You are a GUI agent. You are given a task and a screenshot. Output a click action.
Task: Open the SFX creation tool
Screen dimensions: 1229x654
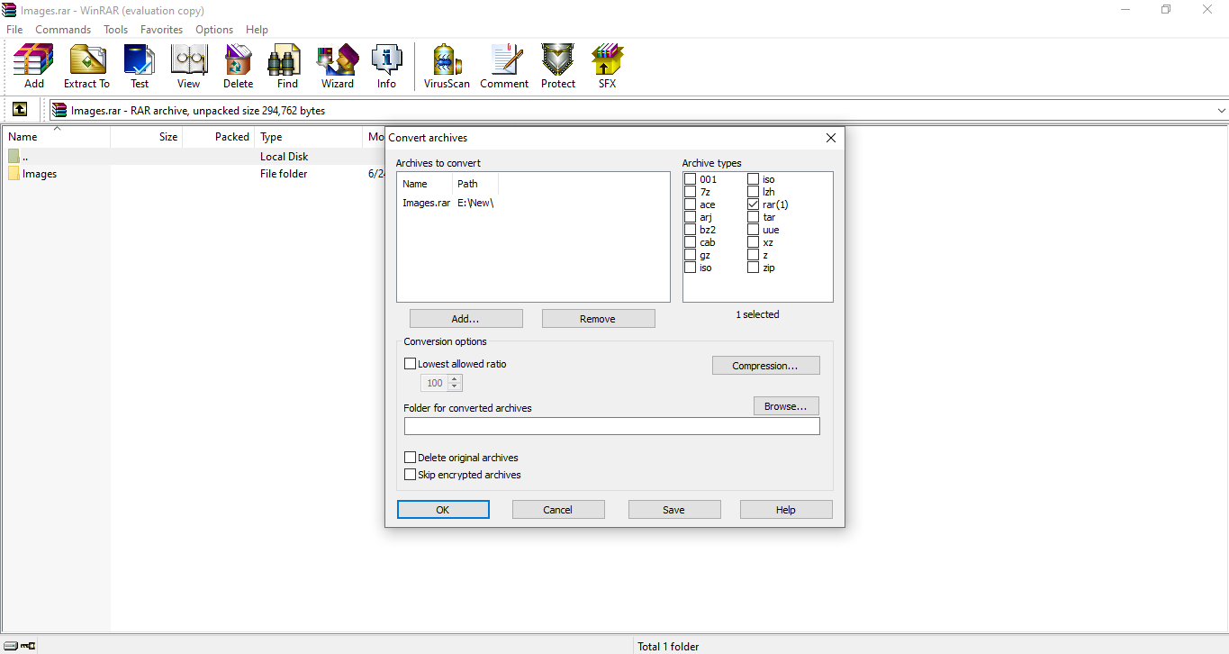607,63
